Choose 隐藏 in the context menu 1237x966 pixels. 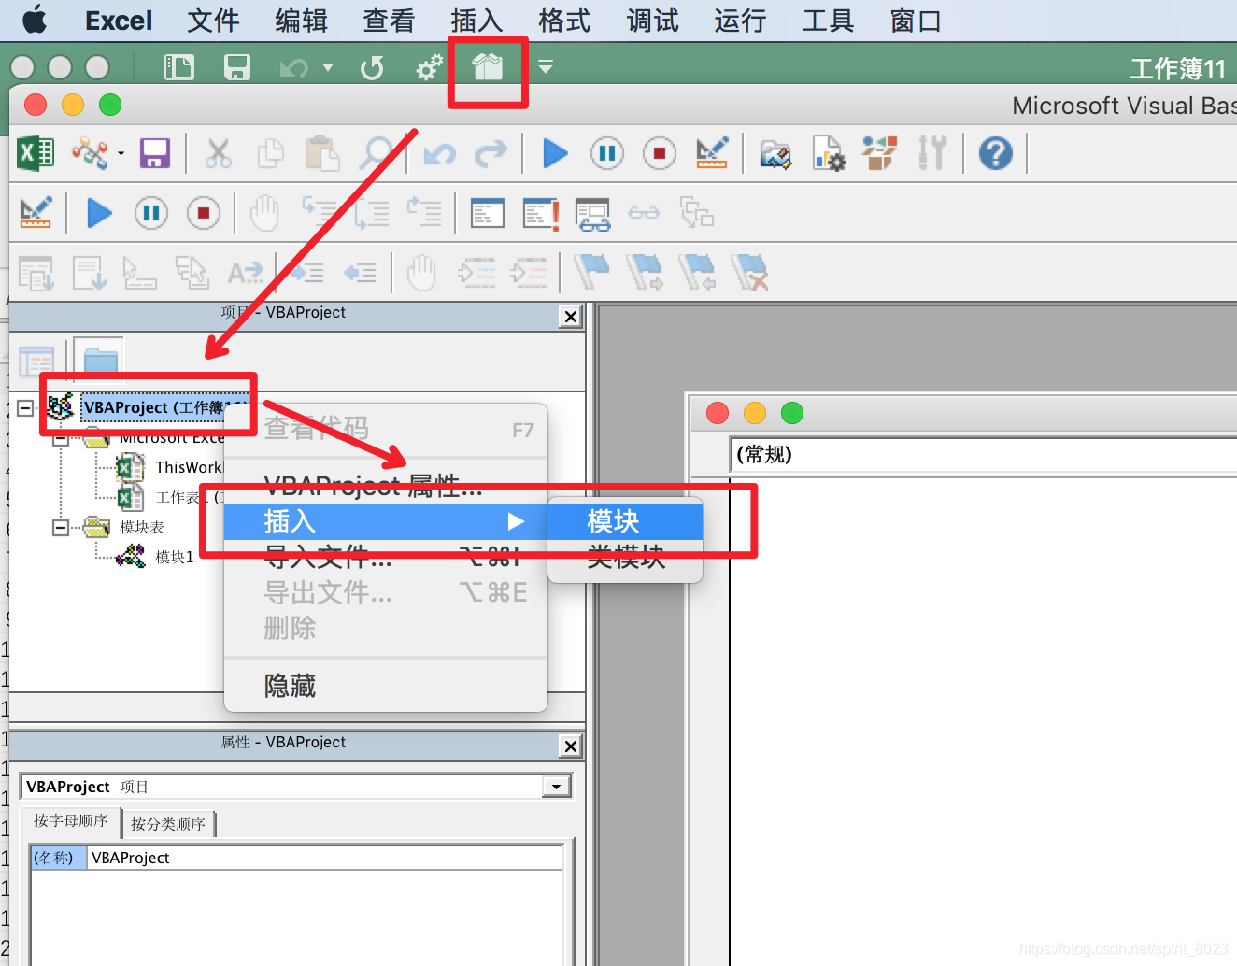point(385,686)
